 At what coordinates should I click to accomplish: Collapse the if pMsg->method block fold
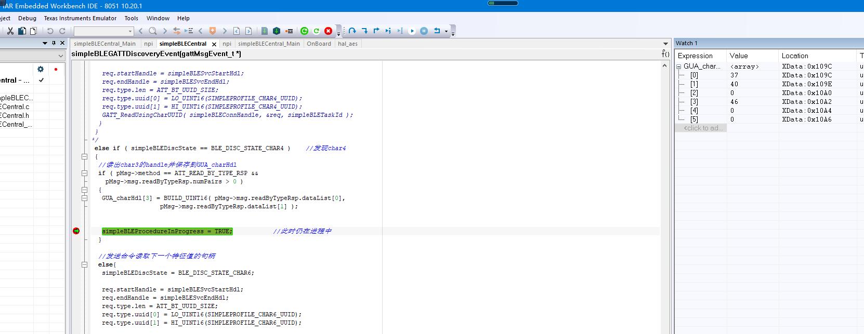click(84, 173)
